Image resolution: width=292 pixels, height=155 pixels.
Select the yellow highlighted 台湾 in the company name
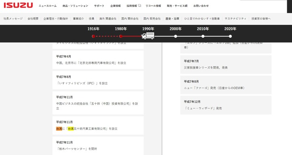(x=71, y=129)
